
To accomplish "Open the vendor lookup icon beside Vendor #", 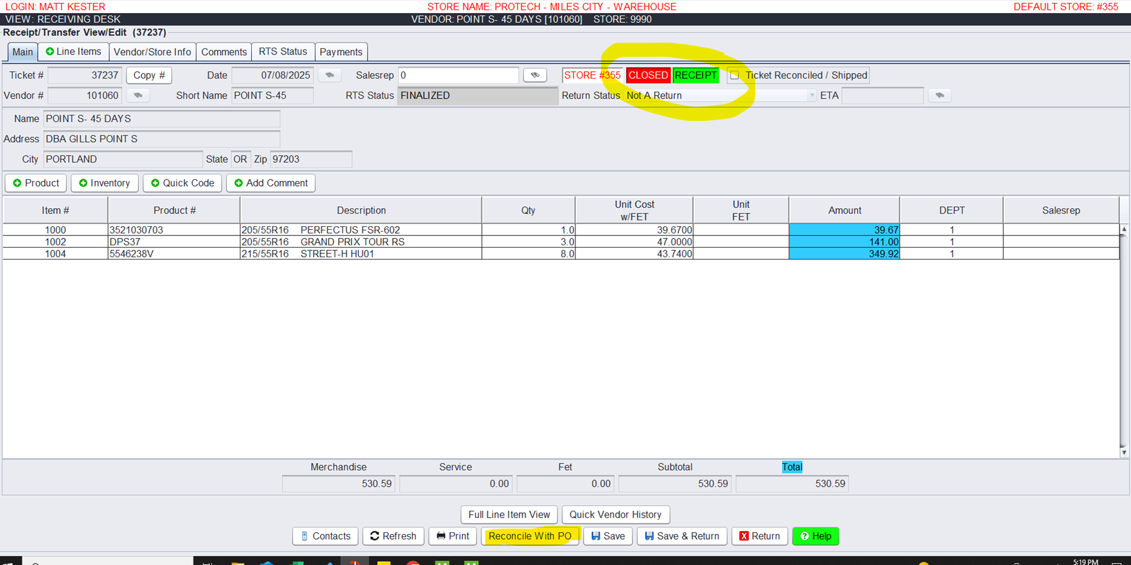I will coord(138,95).
